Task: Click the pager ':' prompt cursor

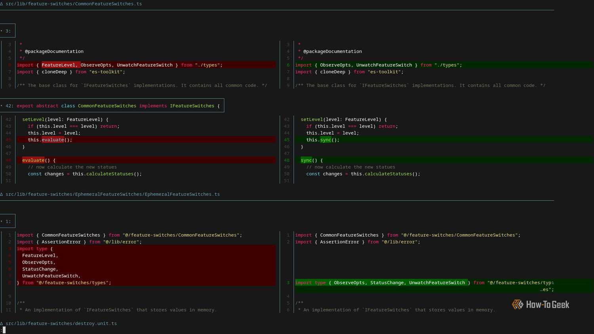Action: pos(4,330)
